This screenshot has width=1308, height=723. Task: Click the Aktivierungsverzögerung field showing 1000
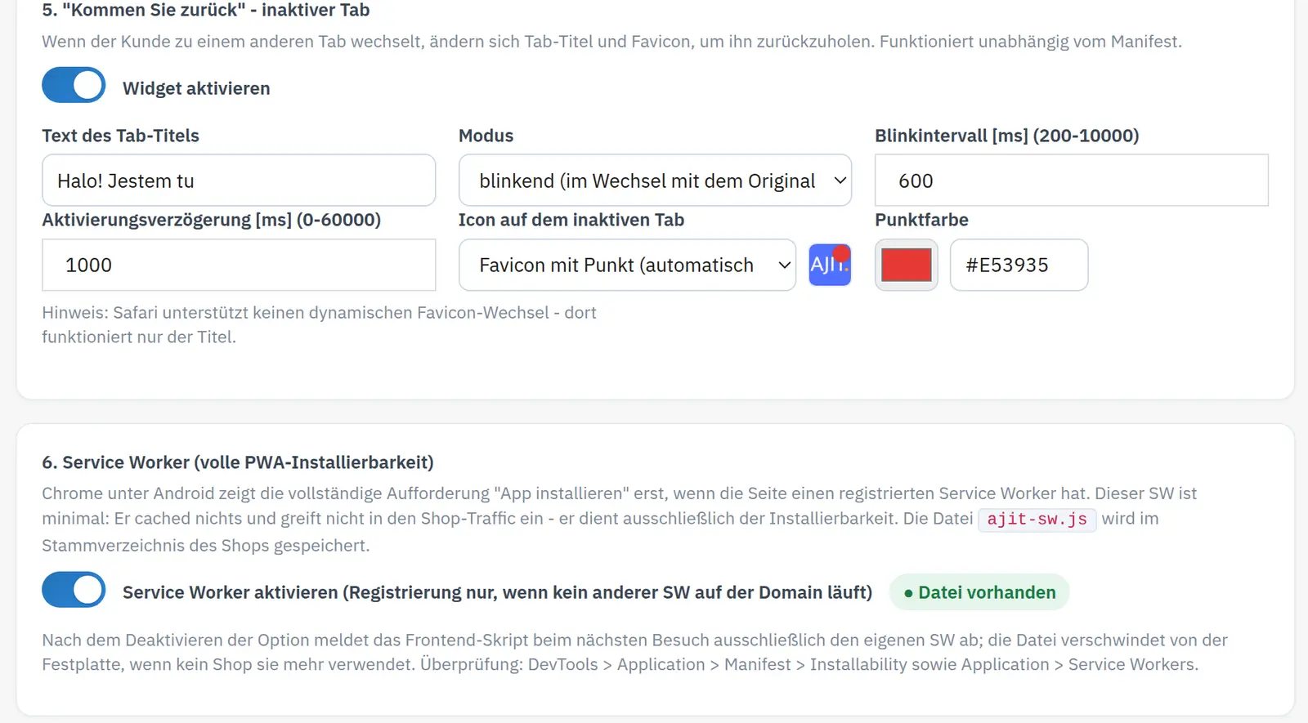point(239,265)
